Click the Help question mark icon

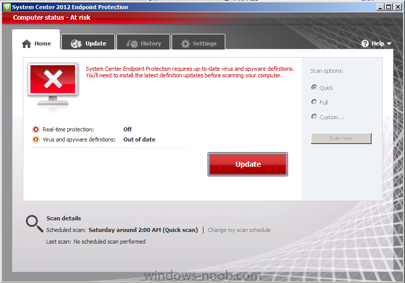click(x=365, y=43)
